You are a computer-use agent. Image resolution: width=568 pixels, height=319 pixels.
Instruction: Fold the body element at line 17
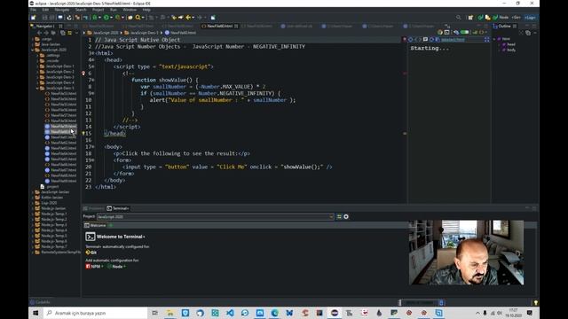coord(92,147)
